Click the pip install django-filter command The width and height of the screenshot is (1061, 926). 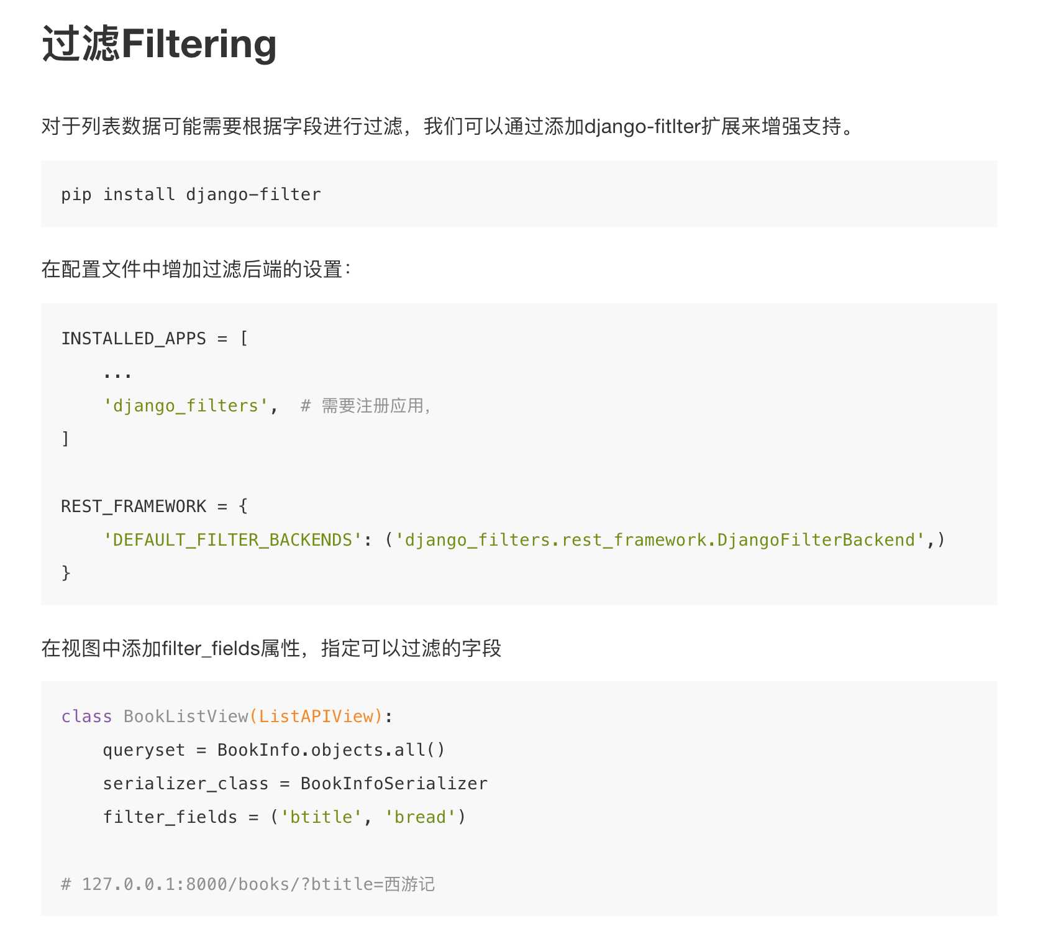pos(191,195)
